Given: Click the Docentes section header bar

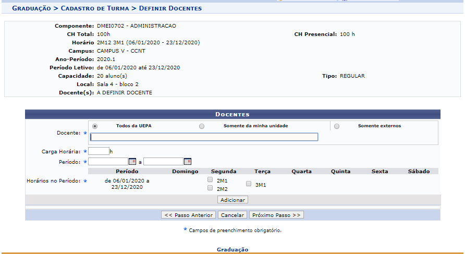Looking at the screenshot, I should [232, 114].
